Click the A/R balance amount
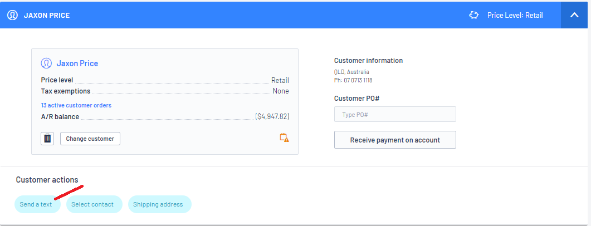The width and height of the screenshot is (591, 226). click(272, 117)
